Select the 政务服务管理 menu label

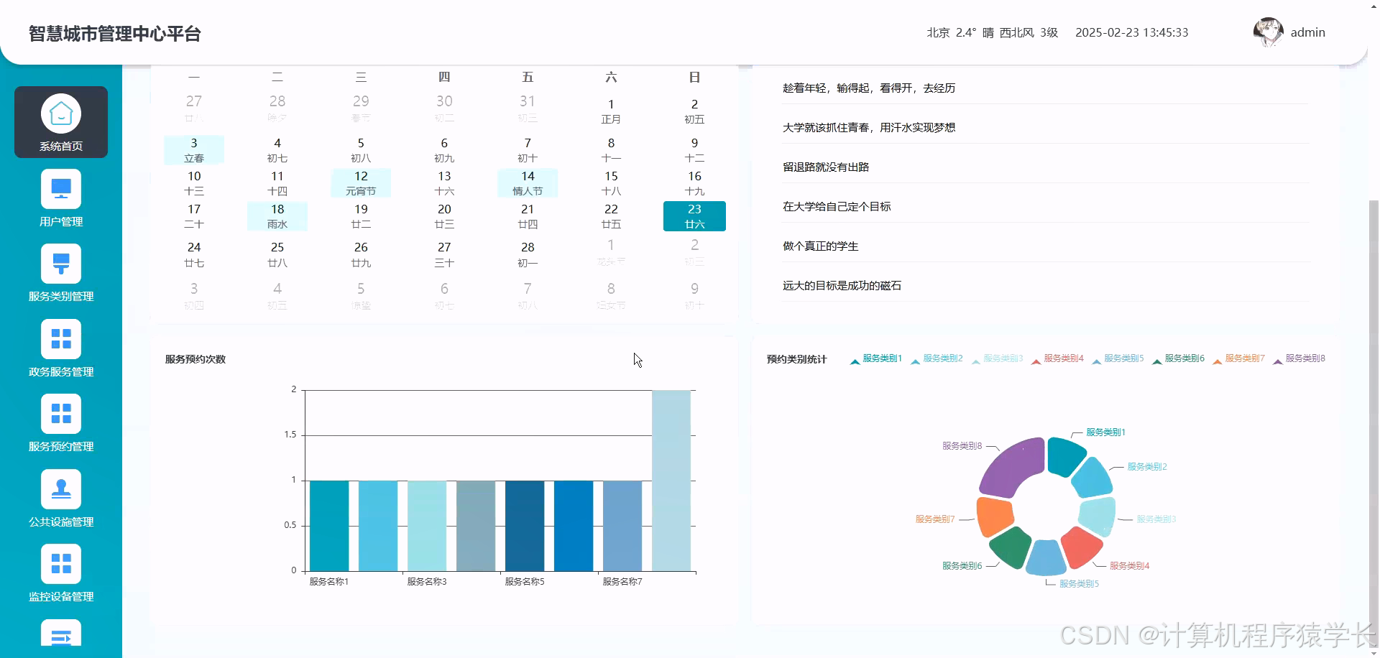point(61,371)
